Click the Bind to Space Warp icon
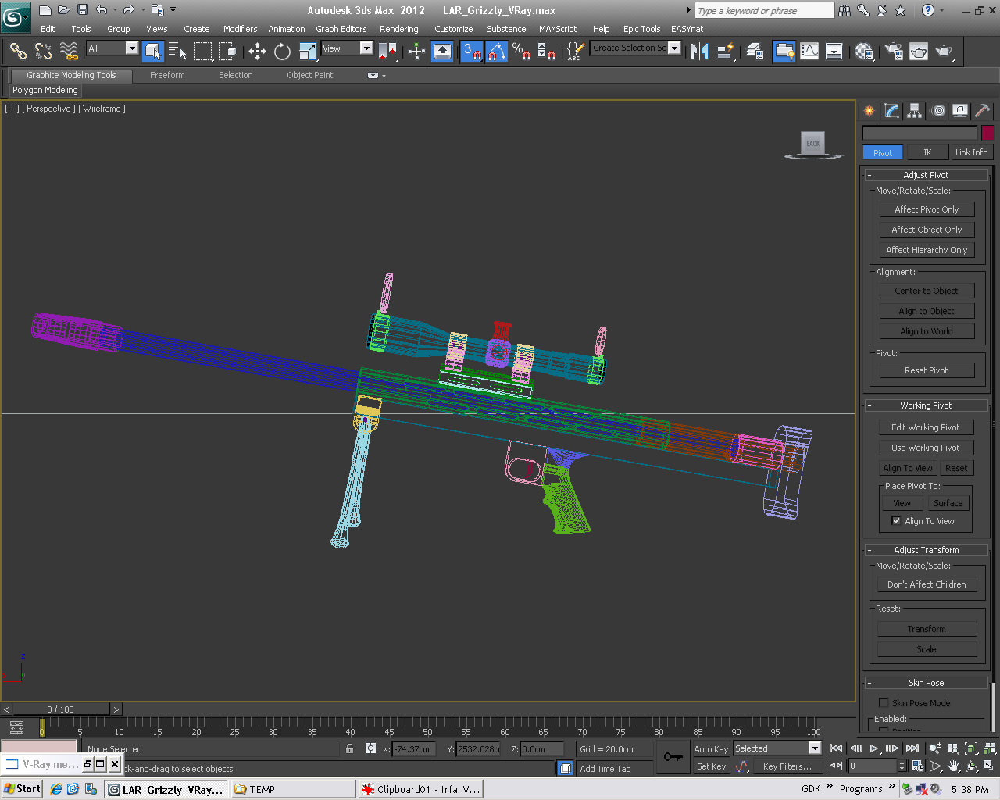The image size is (1000, 800). click(x=69, y=52)
